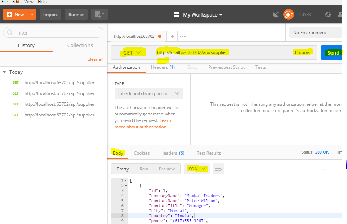Switch to the Collections tab

(80, 45)
